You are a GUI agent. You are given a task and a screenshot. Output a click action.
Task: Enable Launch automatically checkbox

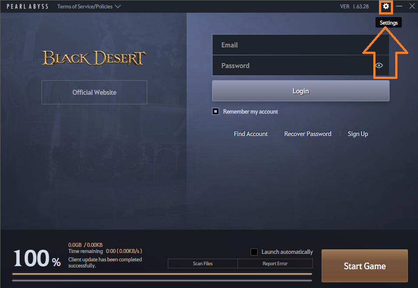[254, 252]
